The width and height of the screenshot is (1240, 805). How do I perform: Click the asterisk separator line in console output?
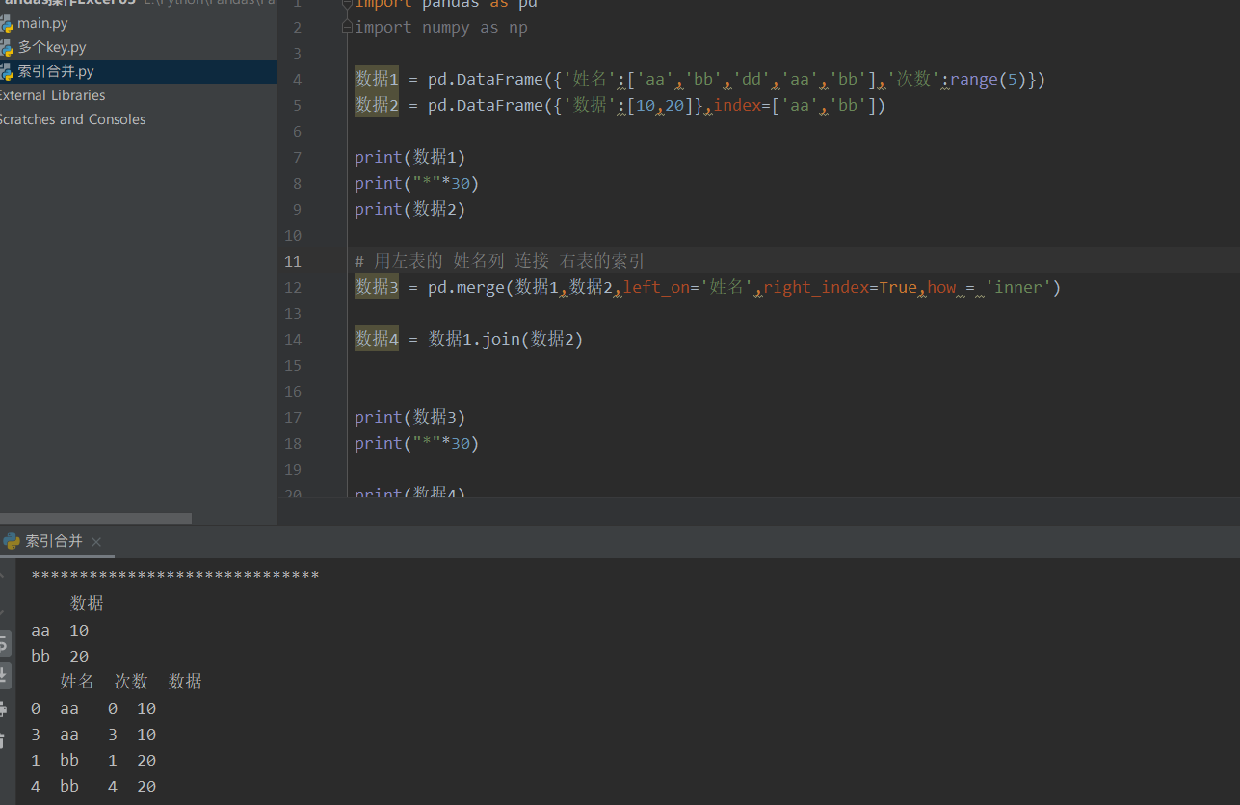(x=175, y=576)
